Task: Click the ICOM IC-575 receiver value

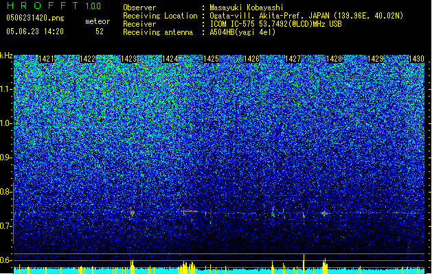Action: 275,24
